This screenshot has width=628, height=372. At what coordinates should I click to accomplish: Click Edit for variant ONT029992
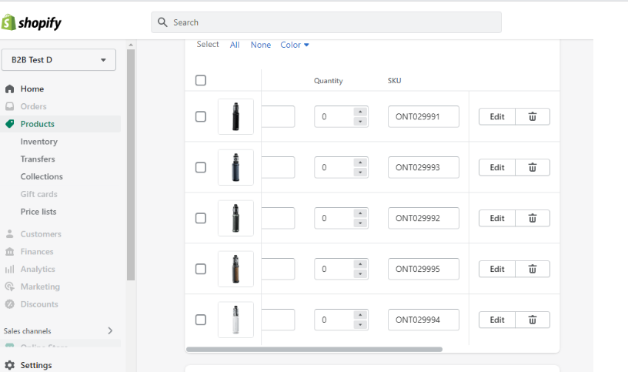[x=497, y=218]
